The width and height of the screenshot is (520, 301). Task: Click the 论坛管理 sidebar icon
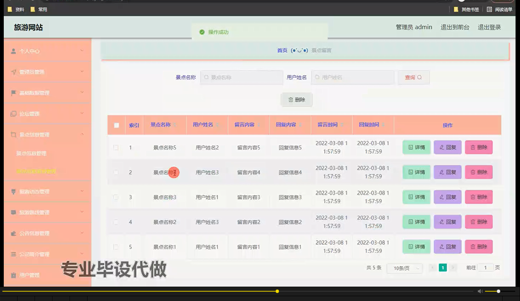tap(13, 113)
